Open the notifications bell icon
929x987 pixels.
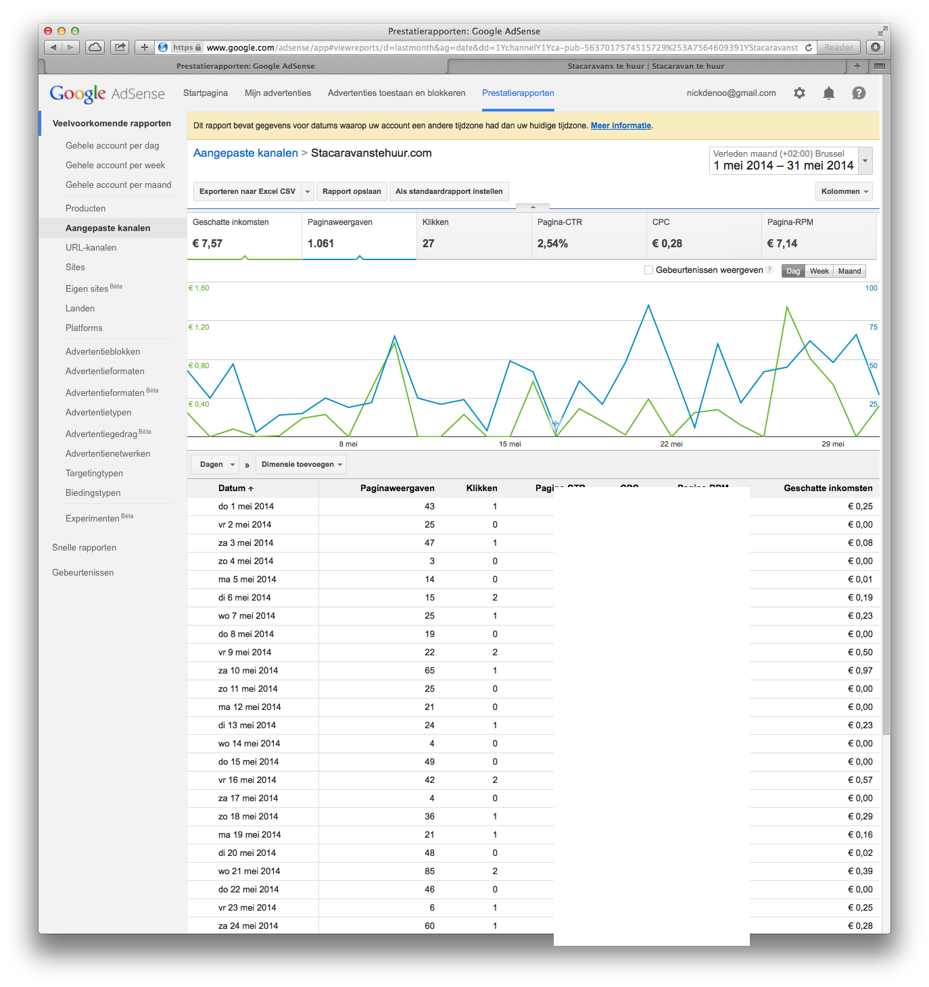829,93
